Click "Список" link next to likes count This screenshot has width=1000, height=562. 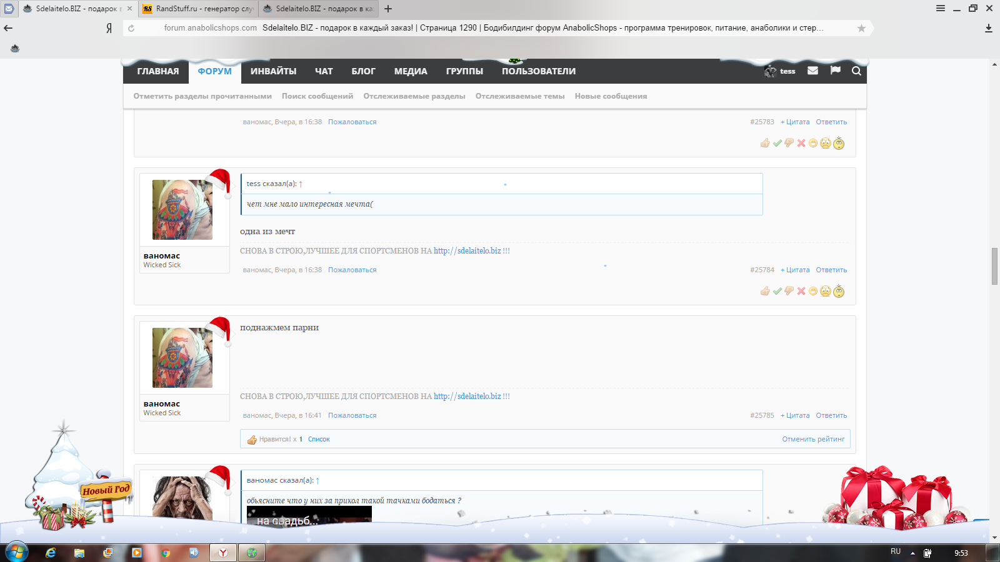[319, 439]
